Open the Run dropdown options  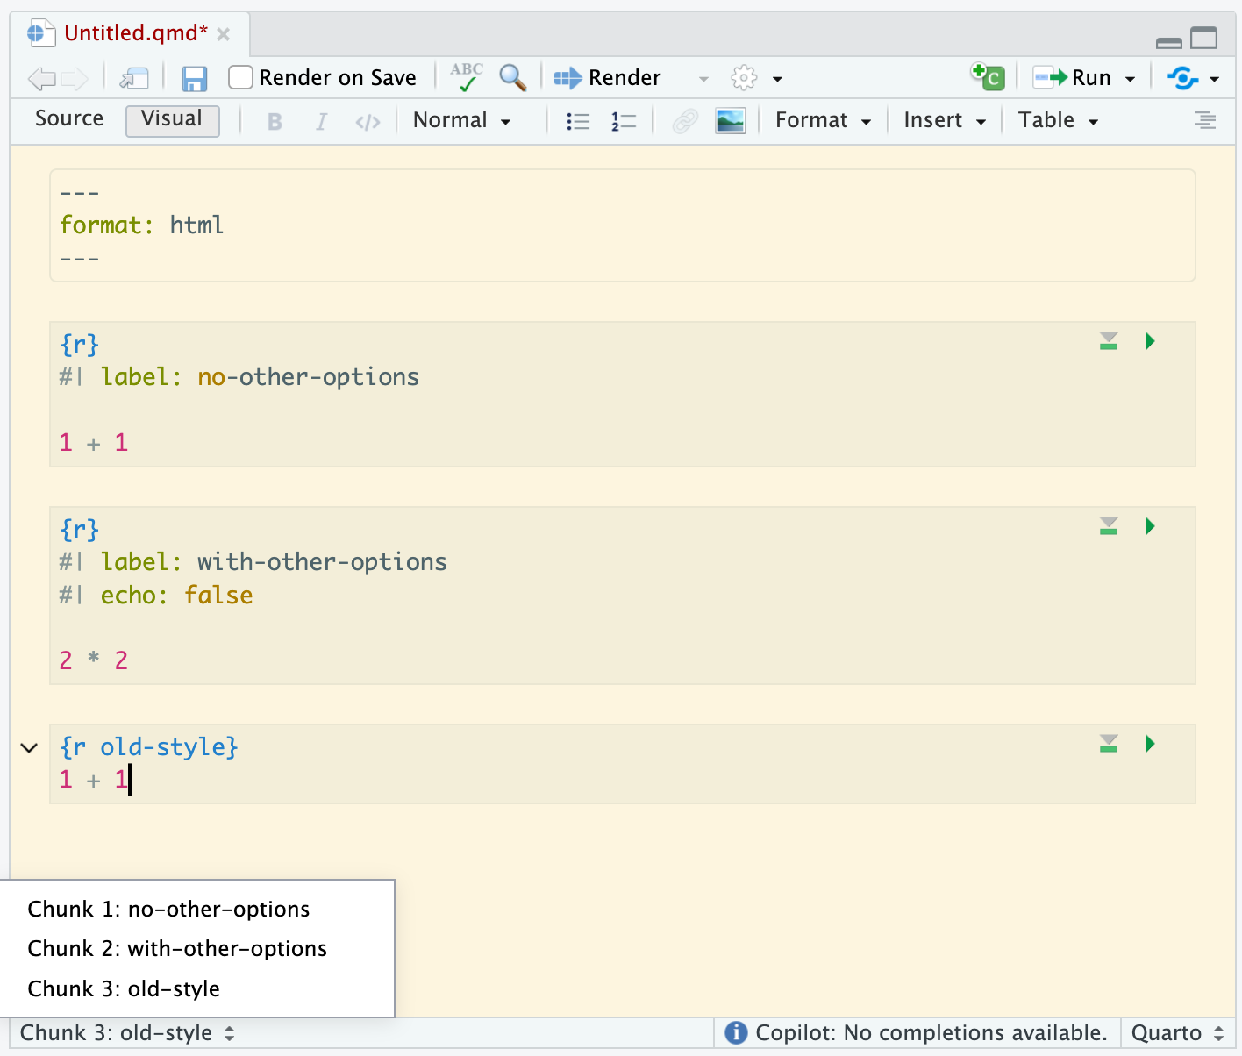(x=1131, y=77)
